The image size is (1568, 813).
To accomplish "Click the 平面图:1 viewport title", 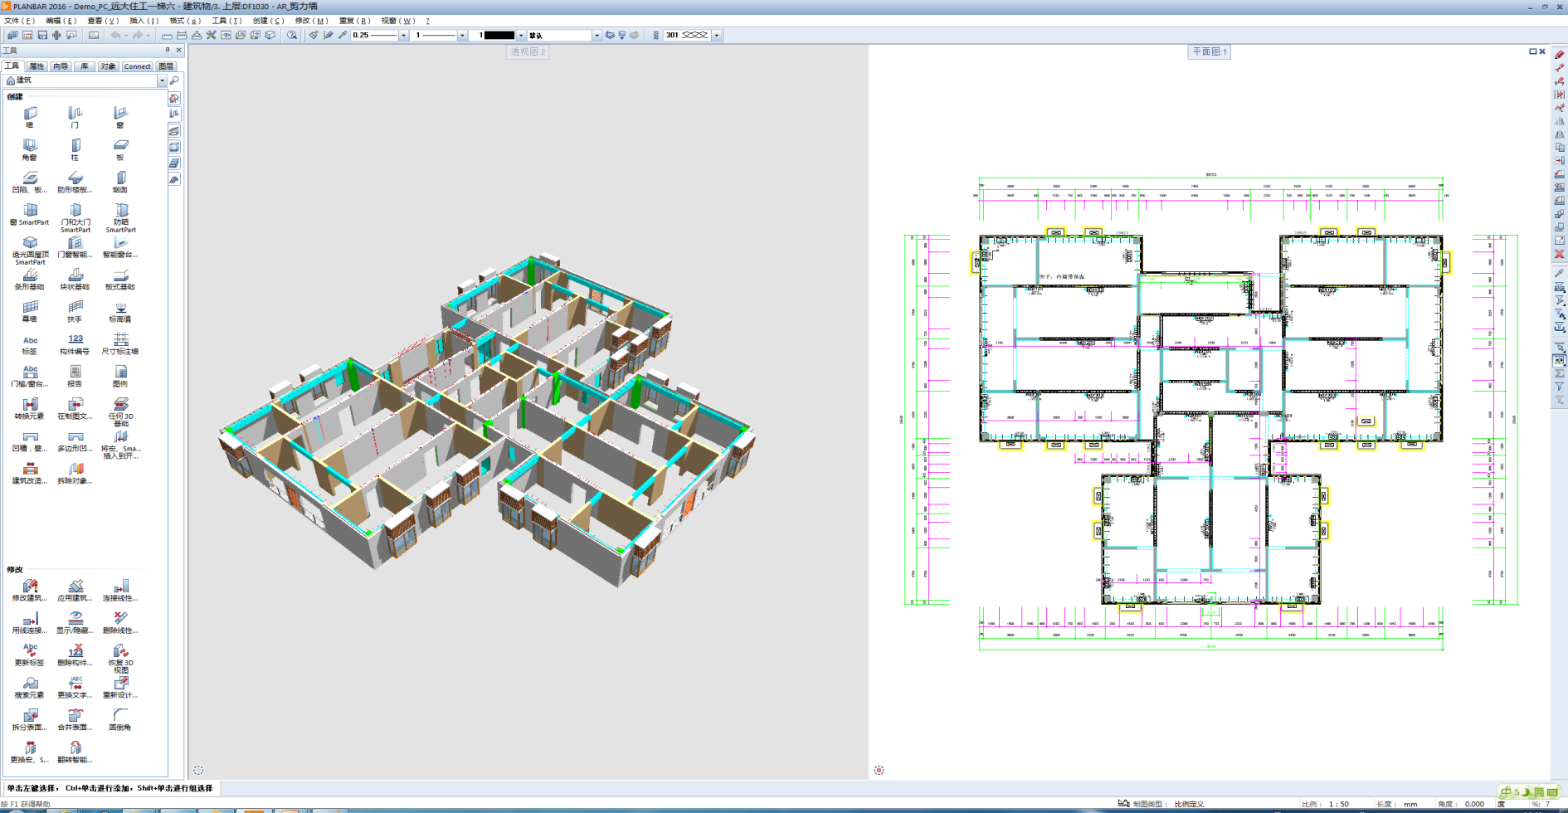I will click(x=1209, y=51).
